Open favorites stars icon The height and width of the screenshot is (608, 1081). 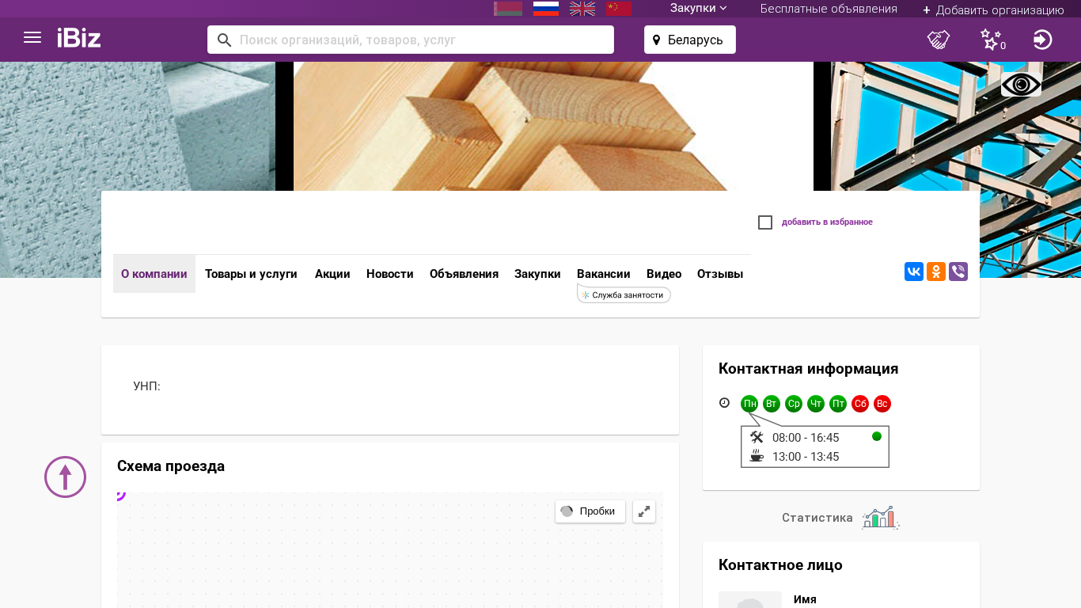pyautogui.click(x=991, y=40)
